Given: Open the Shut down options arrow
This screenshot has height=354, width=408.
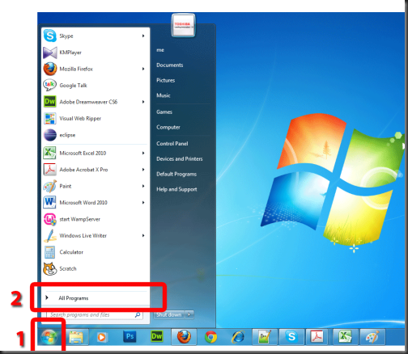Looking at the screenshot, I should click(189, 314).
